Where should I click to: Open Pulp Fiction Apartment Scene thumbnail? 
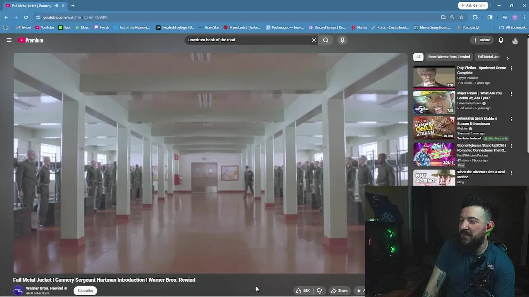click(434, 77)
